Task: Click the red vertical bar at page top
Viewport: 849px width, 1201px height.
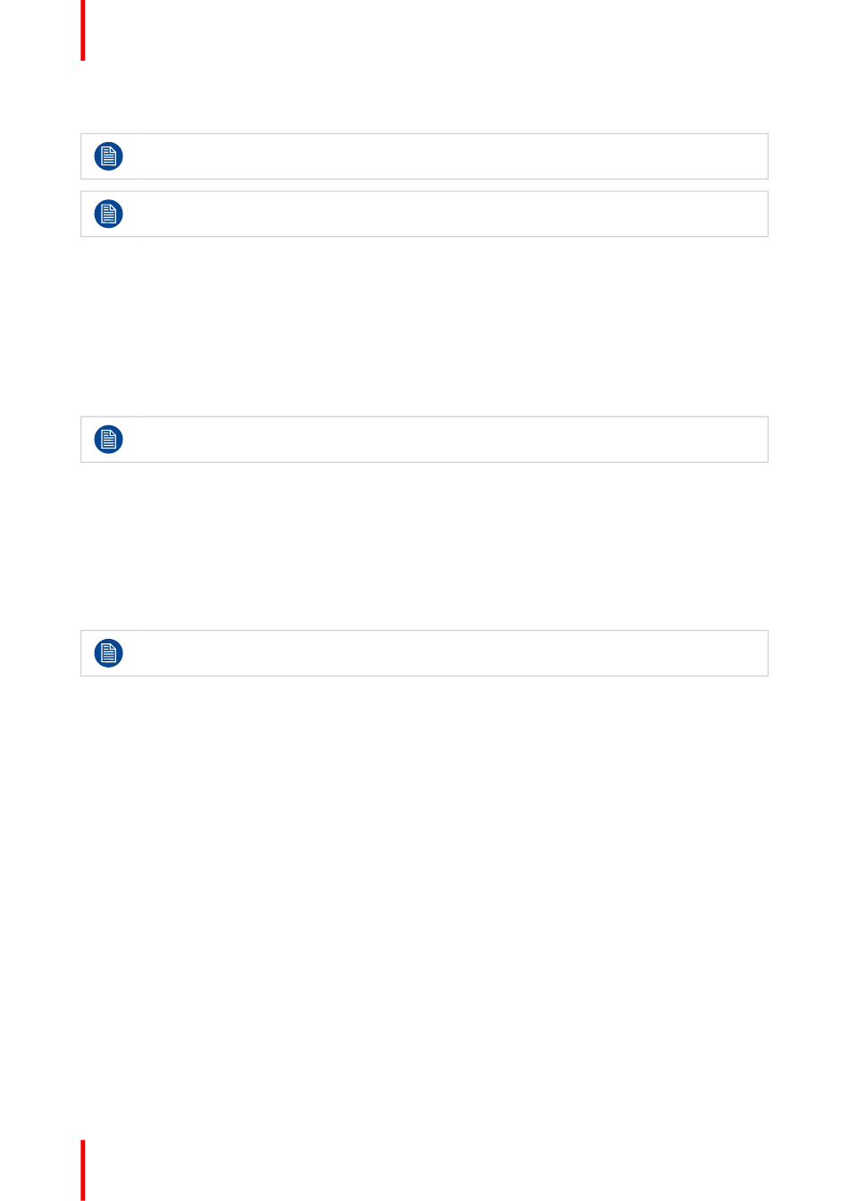Action: tap(83, 30)
